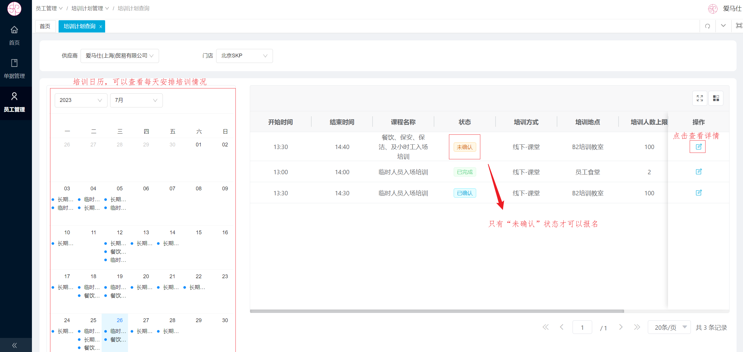
Task: Toggle the fullscreen icon at top right
Action: point(739,26)
